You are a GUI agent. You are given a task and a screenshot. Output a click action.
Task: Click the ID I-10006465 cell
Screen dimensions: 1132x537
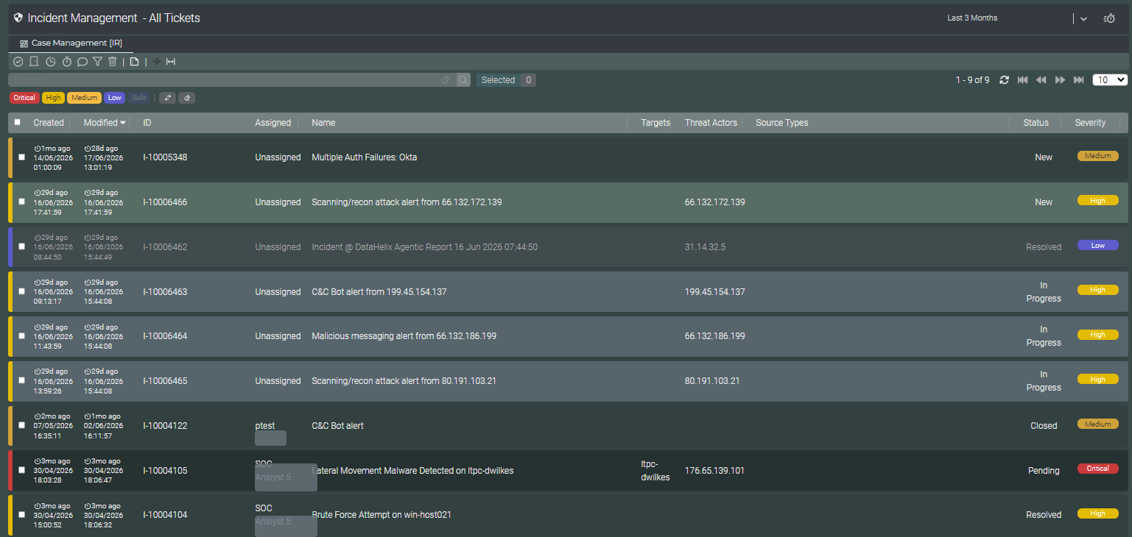(x=165, y=381)
